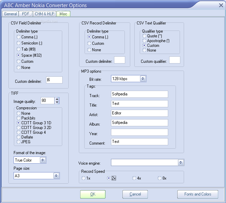Select None qualifier type
Image resolution: width=226 pixels, height=203 pixels.
pyautogui.click(x=149, y=50)
